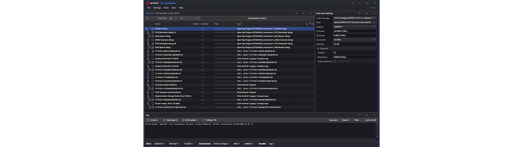Run the test plan with green play icon
523x147 pixels.
tap(176, 18)
